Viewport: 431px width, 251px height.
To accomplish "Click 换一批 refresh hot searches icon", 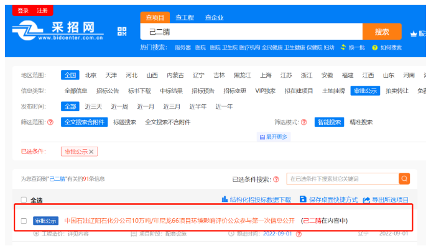I will 343,47.
